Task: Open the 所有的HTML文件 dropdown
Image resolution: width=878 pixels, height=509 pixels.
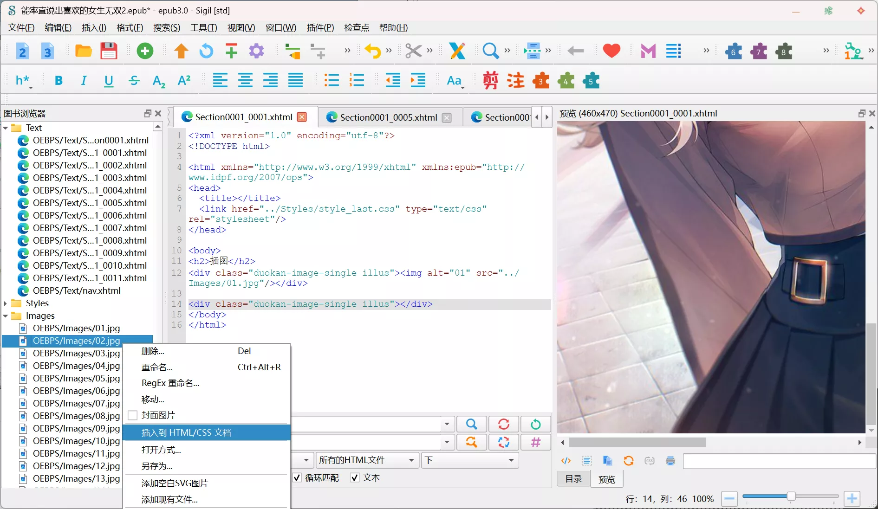Action: click(366, 460)
